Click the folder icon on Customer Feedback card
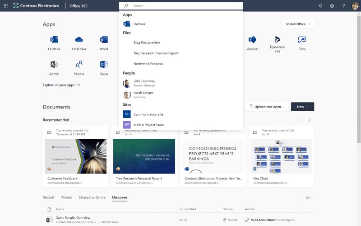The width and height of the screenshot is (361, 226). pyautogui.click(x=49, y=132)
